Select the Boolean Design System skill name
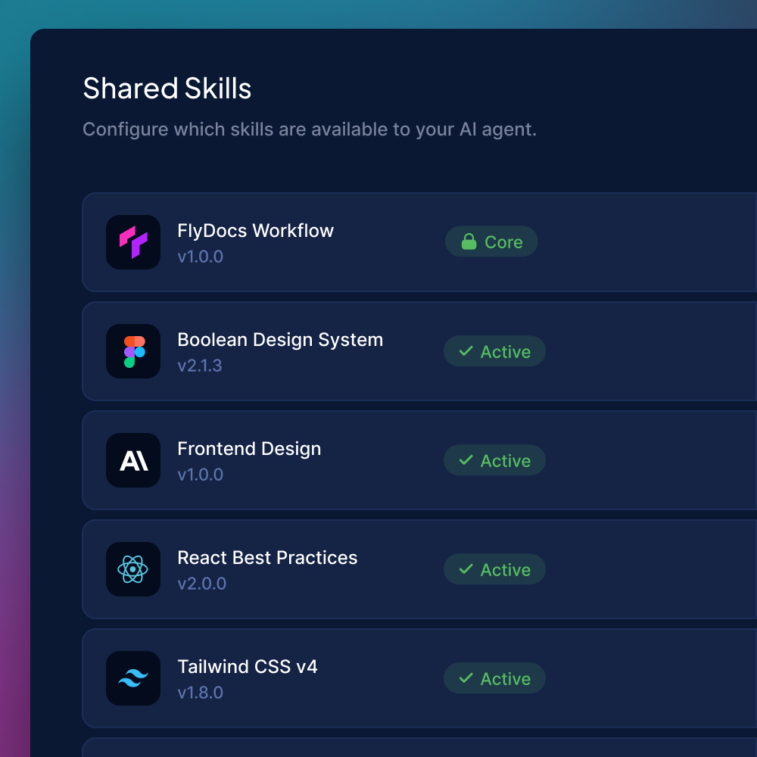The width and height of the screenshot is (757, 757). click(x=280, y=340)
